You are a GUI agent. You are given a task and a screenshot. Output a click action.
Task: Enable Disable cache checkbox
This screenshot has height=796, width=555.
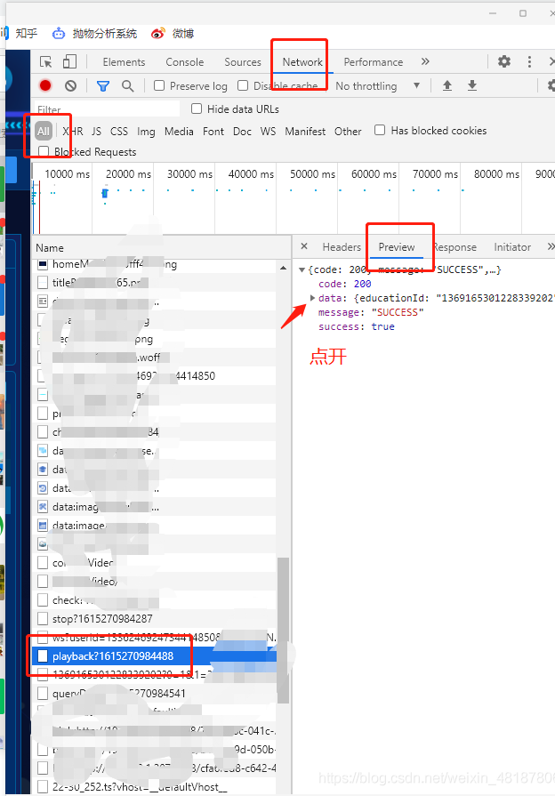tap(243, 85)
